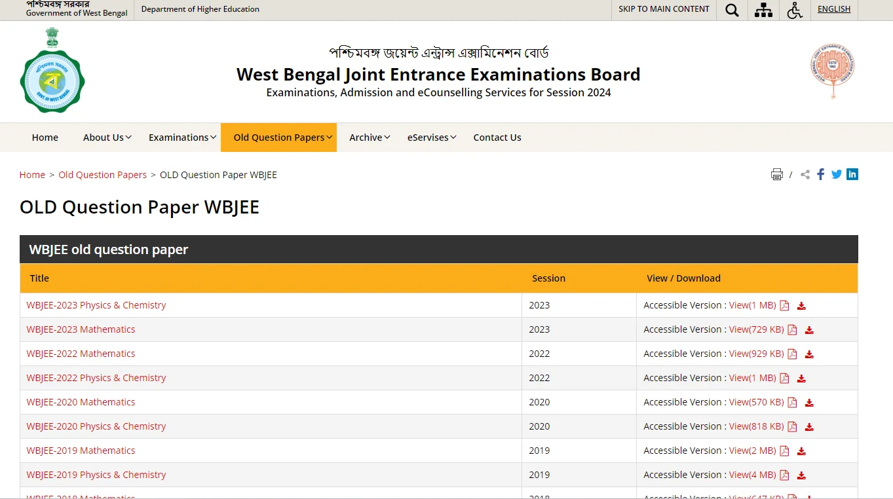Screen dimensions: 893x499
Task: Download WBJEE-2019 Physics & Chemistry paper
Action: pos(801,475)
